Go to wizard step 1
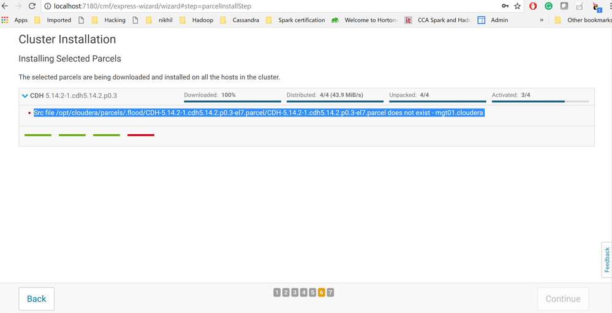The width and height of the screenshot is (612, 313). tap(277, 293)
